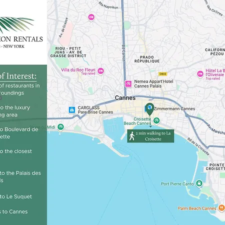Select the CARGLASS Pare-Brise Cannes marker icon
225x225 pixels.
coord(72,110)
